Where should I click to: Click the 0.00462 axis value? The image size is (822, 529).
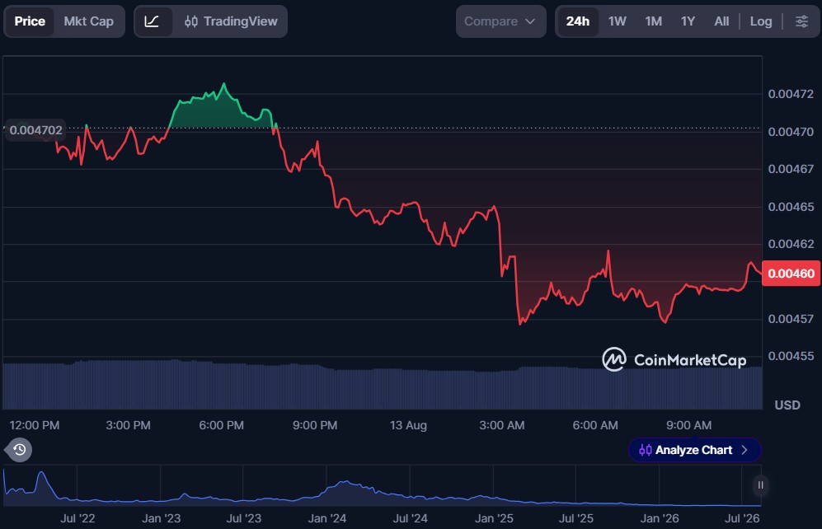791,244
